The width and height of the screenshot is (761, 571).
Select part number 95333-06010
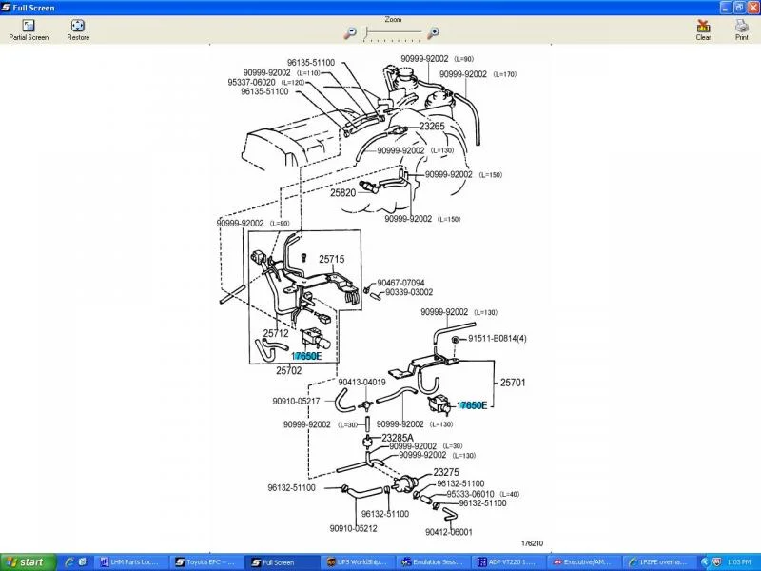point(470,494)
